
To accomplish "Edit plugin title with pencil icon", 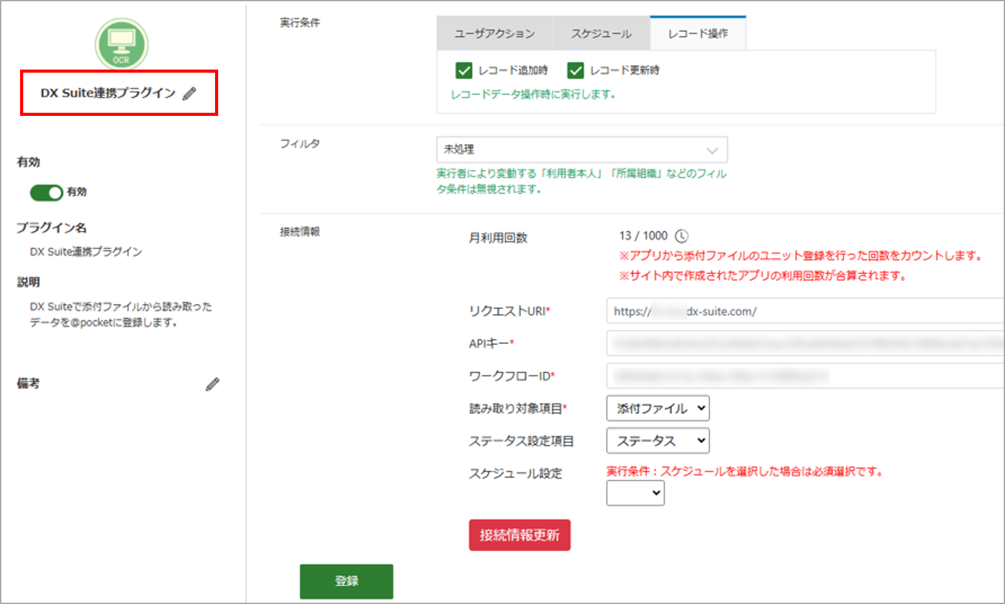I will [x=189, y=93].
